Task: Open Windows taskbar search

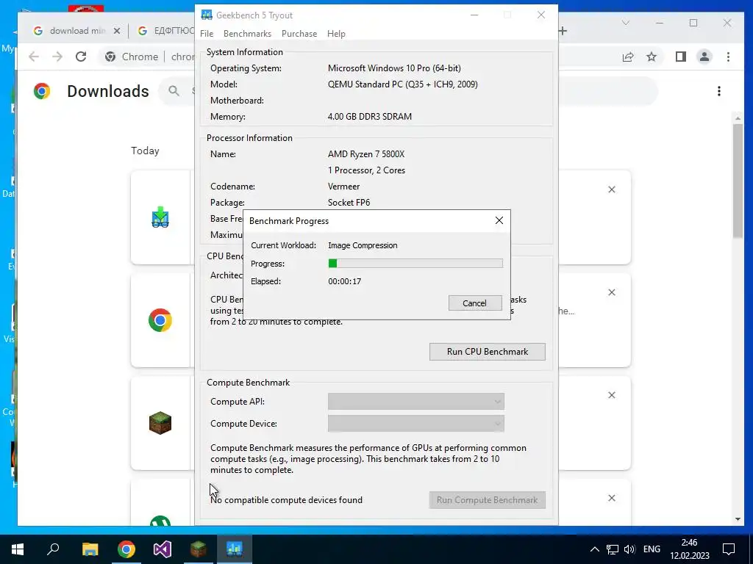Action: click(x=53, y=549)
